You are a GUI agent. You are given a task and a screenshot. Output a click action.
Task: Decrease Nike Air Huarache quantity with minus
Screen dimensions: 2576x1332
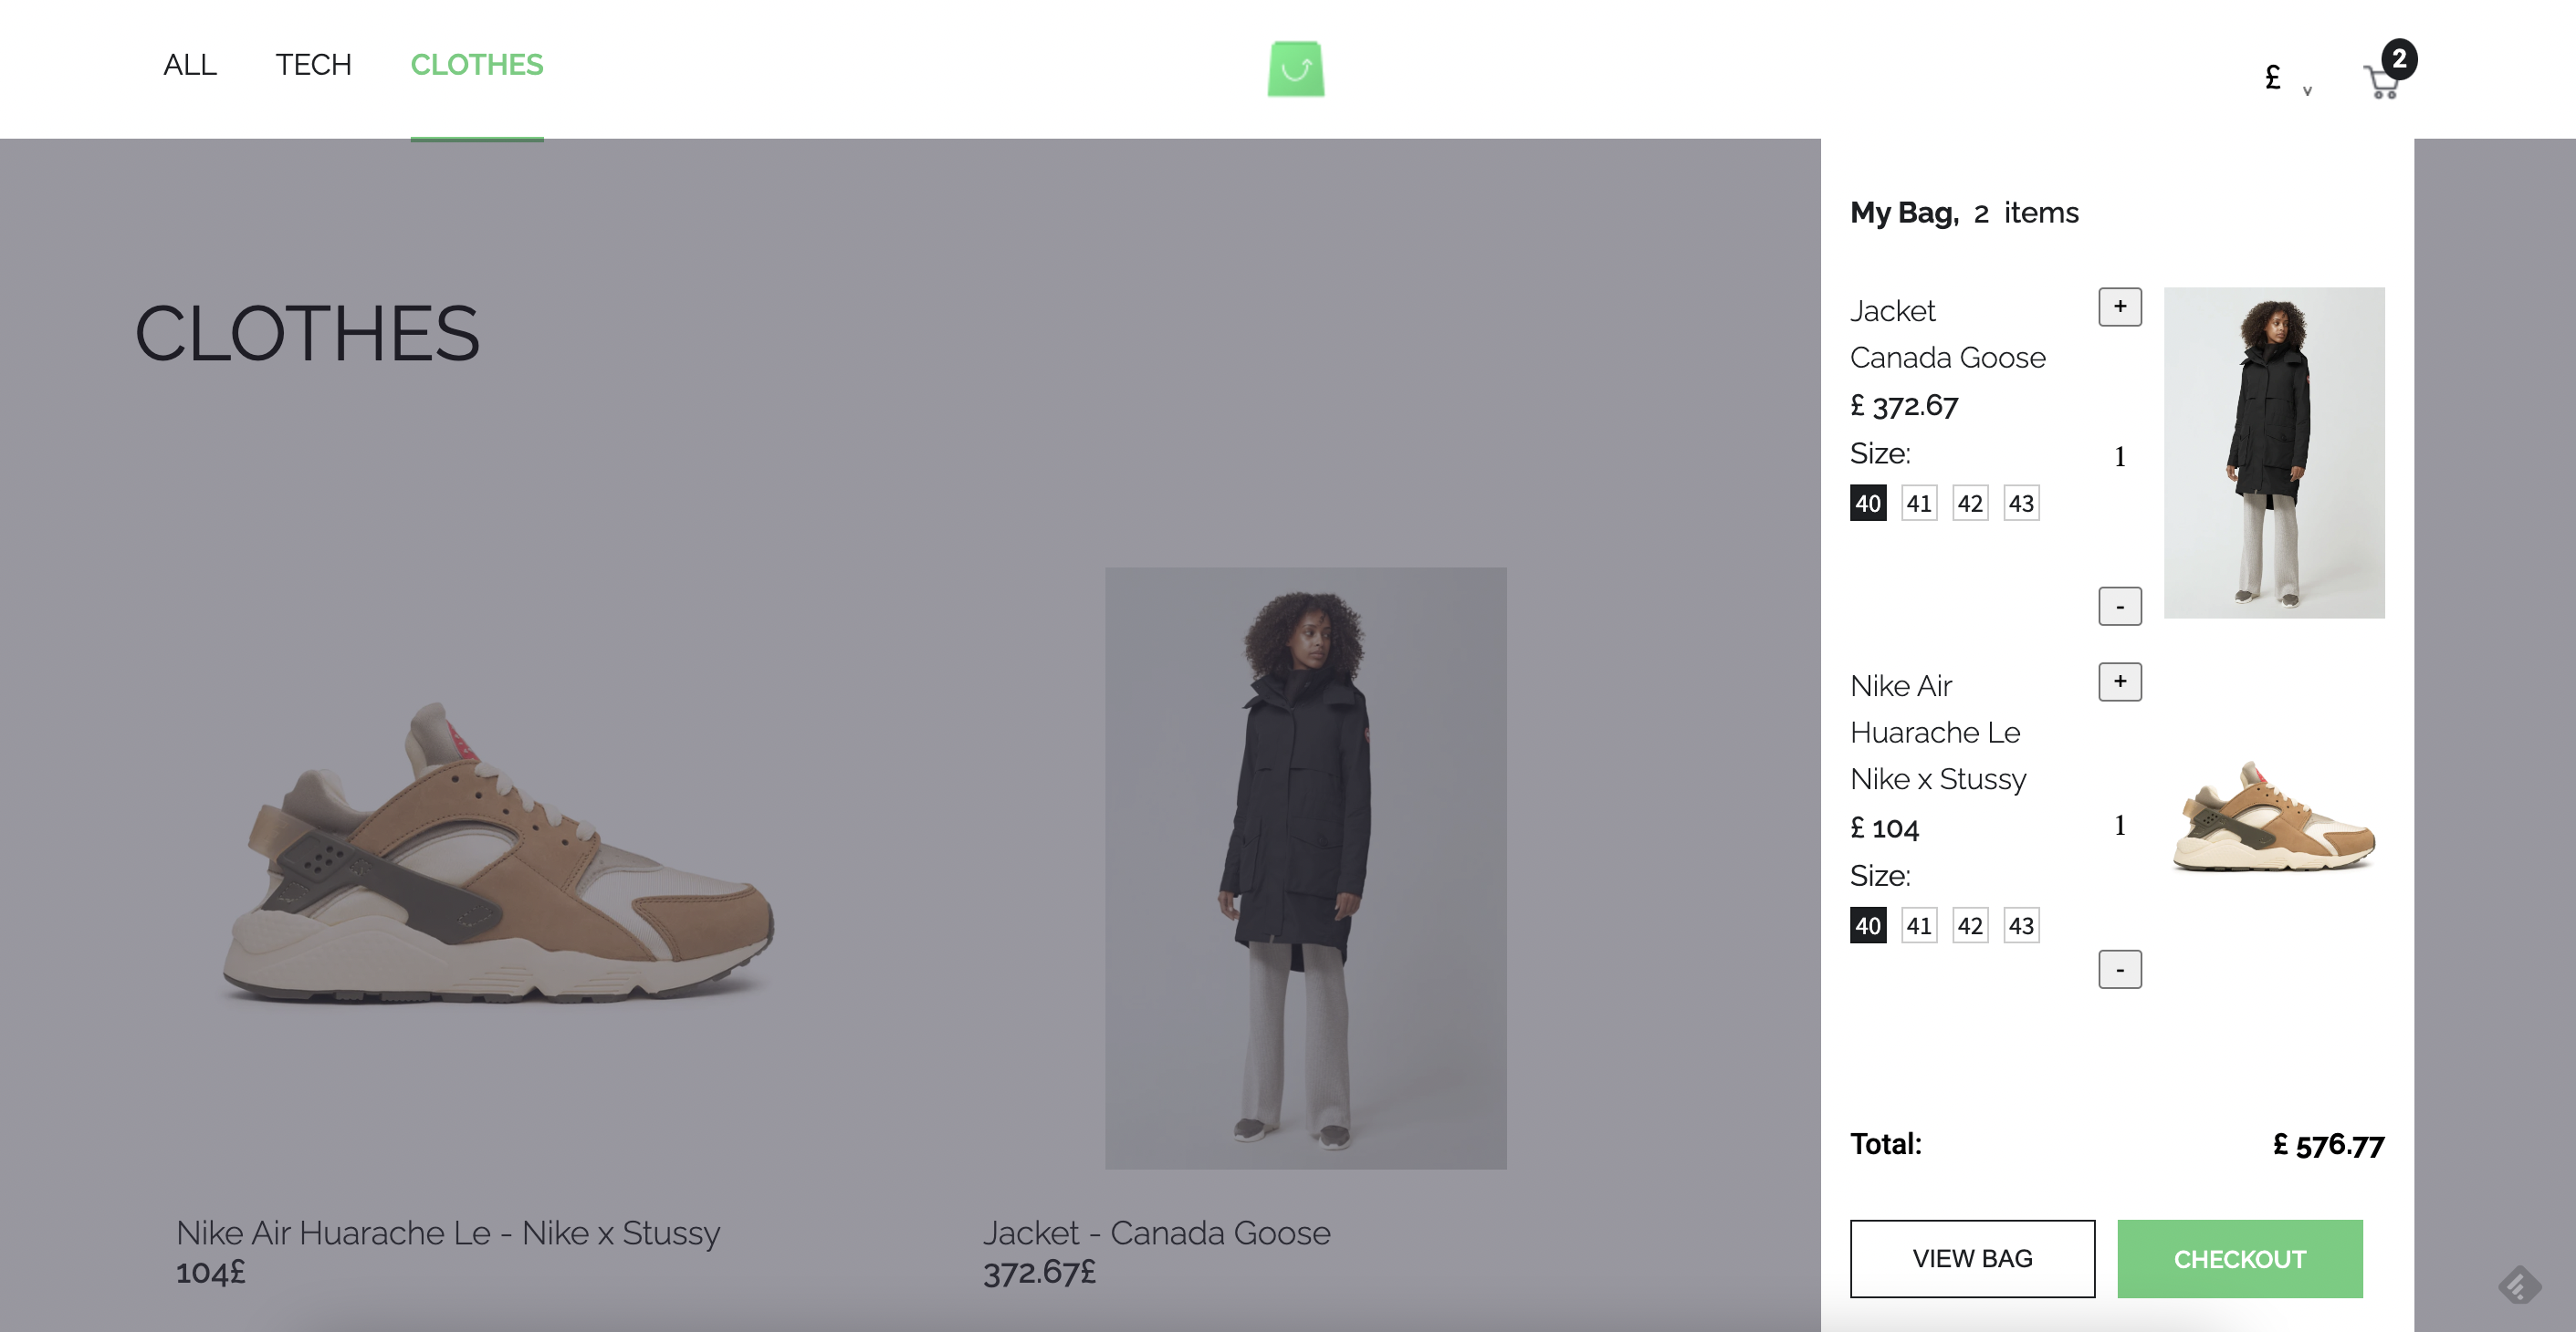click(x=2119, y=969)
